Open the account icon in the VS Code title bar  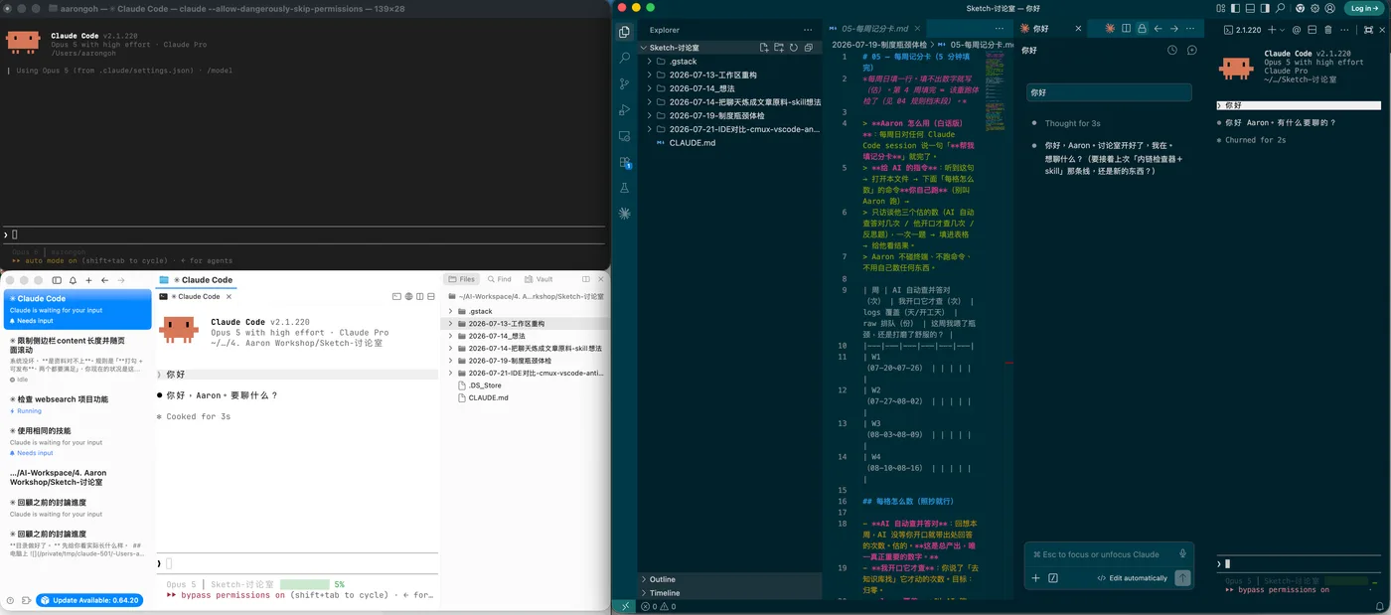coord(1329,8)
